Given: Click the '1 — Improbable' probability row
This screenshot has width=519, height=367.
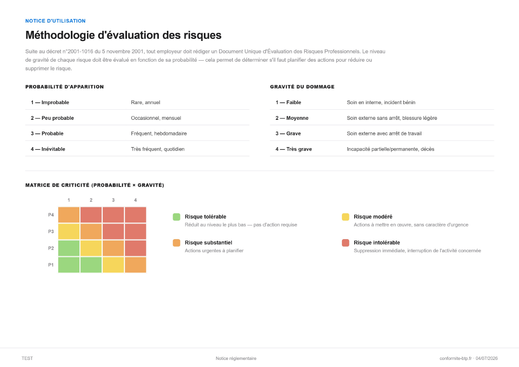Looking at the screenshot, I should pyautogui.click(x=138, y=103).
